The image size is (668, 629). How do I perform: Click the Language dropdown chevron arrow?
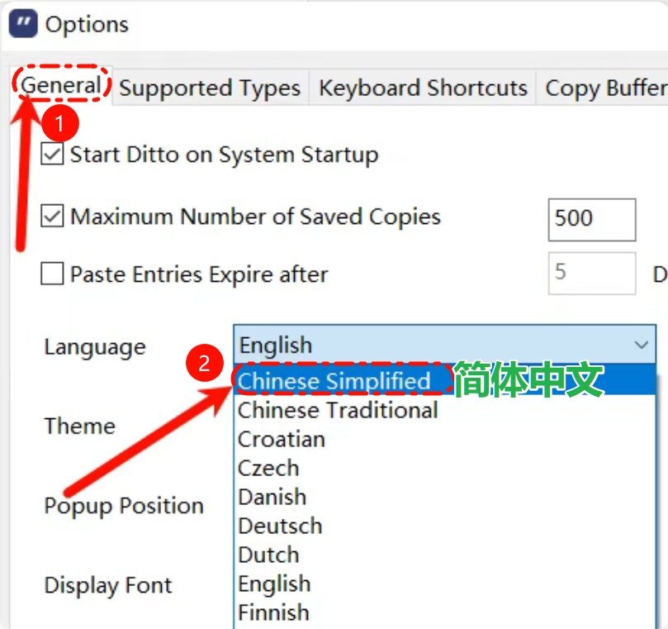[641, 345]
